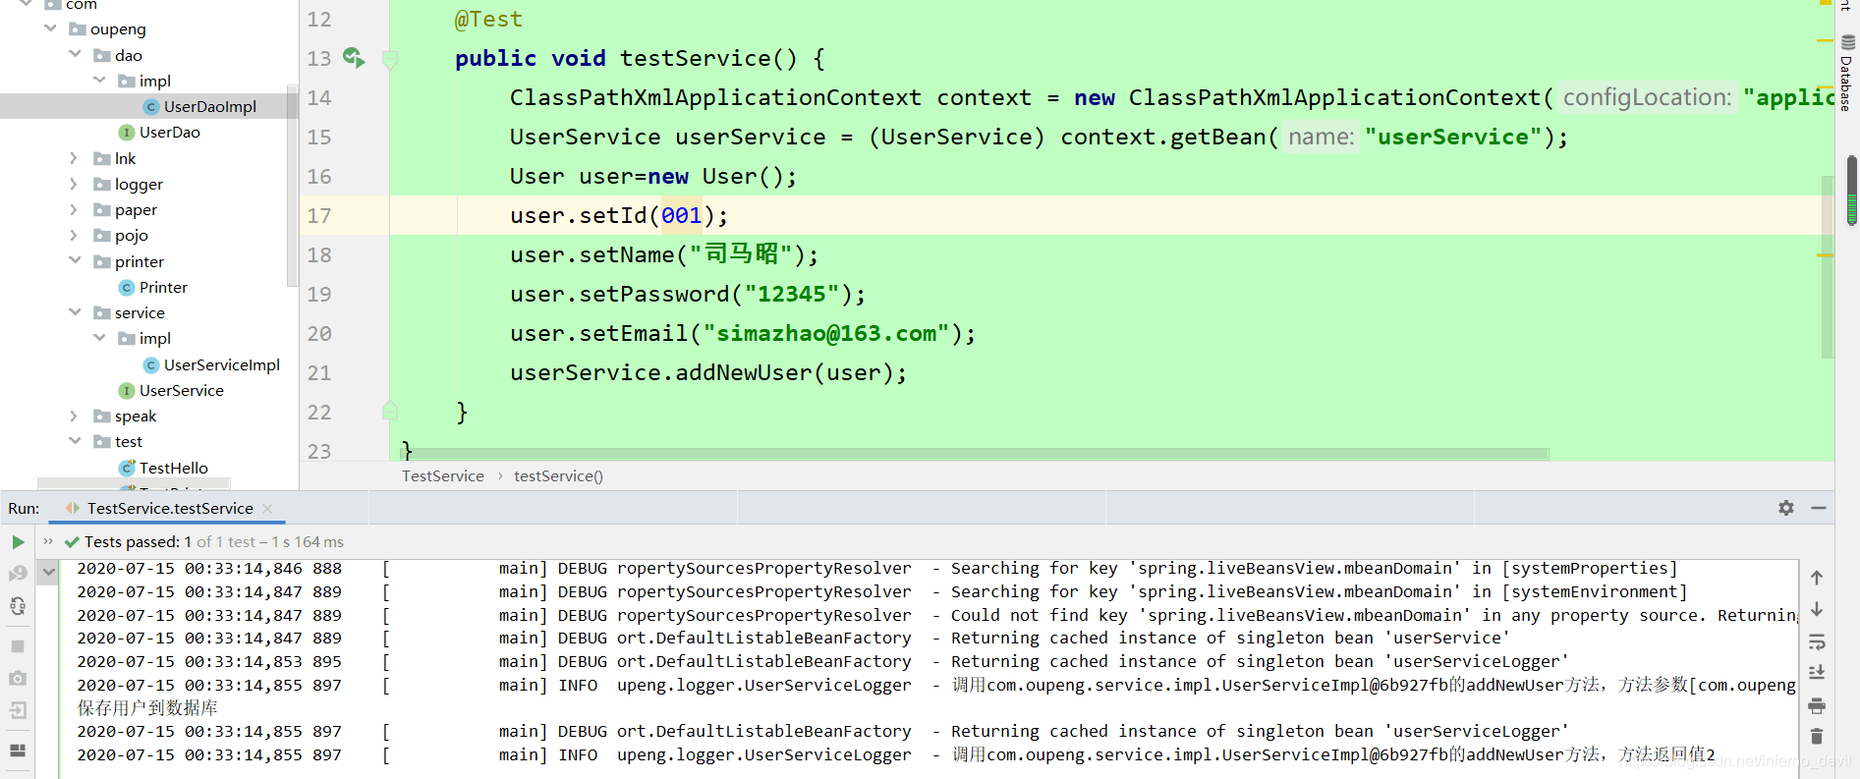This screenshot has width=1860, height=779.
Task: Click addNewUser call on line 21
Action: (x=743, y=372)
